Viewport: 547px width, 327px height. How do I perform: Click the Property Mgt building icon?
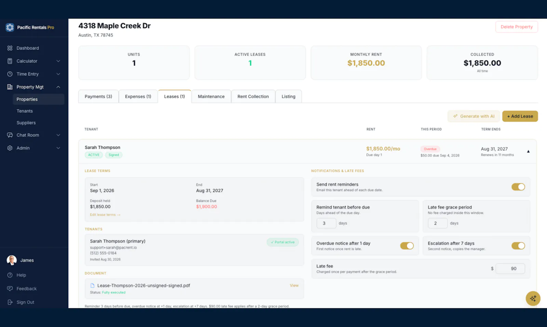pyautogui.click(x=10, y=87)
